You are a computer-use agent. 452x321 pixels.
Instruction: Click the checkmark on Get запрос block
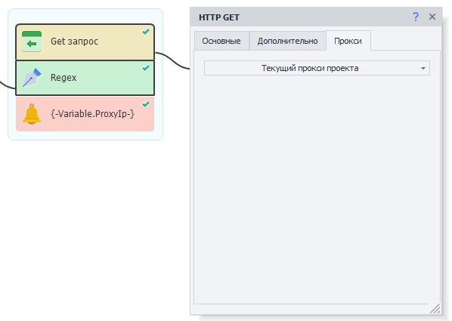146,32
